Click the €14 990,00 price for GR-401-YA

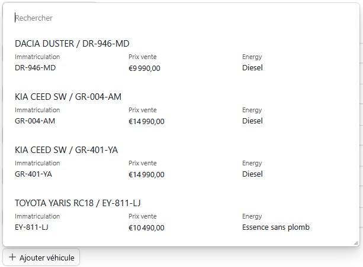click(x=146, y=175)
